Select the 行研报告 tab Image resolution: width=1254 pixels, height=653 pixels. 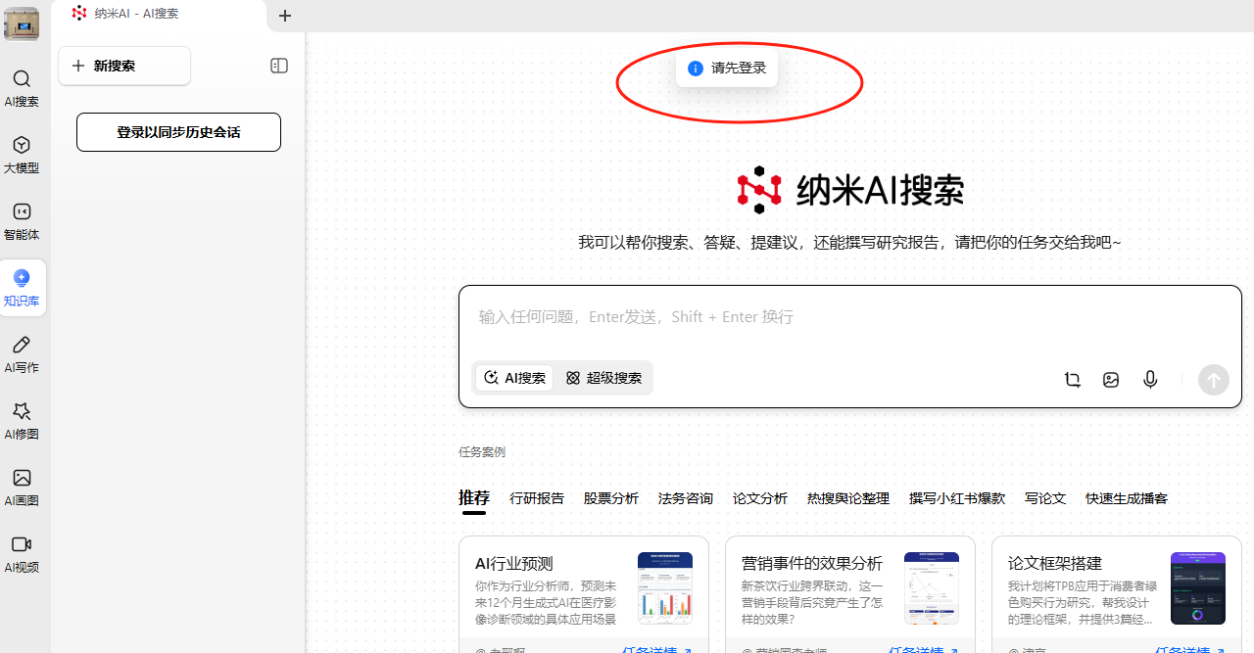coord(537,498)
